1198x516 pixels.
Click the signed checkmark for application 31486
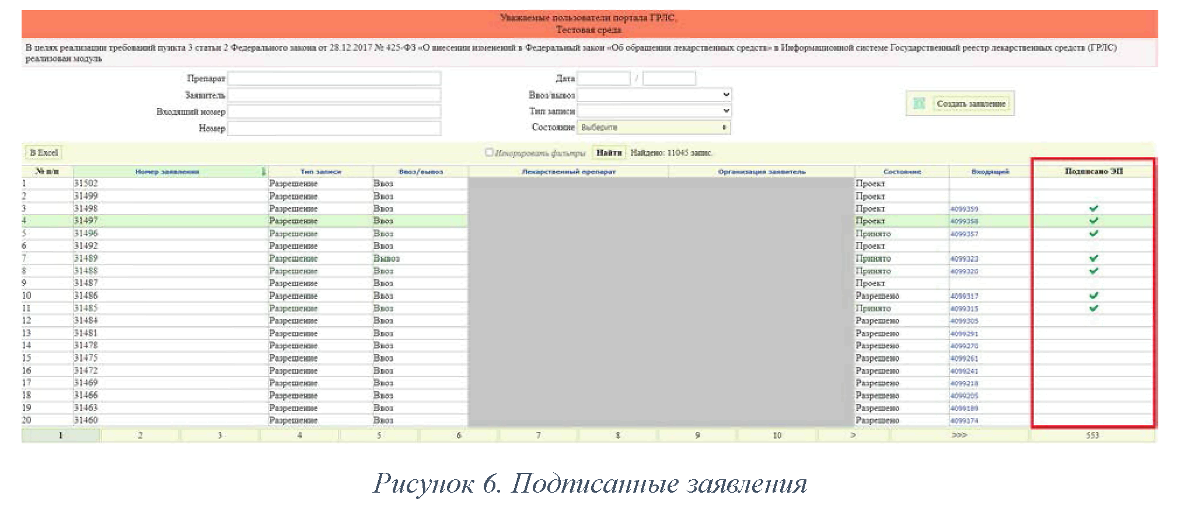pyautogui.click(x=1094, y=296)
